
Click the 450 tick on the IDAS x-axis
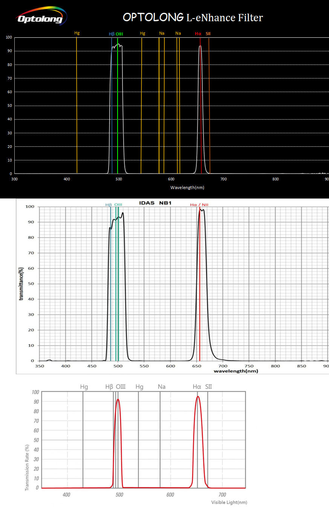click(92, 366)
